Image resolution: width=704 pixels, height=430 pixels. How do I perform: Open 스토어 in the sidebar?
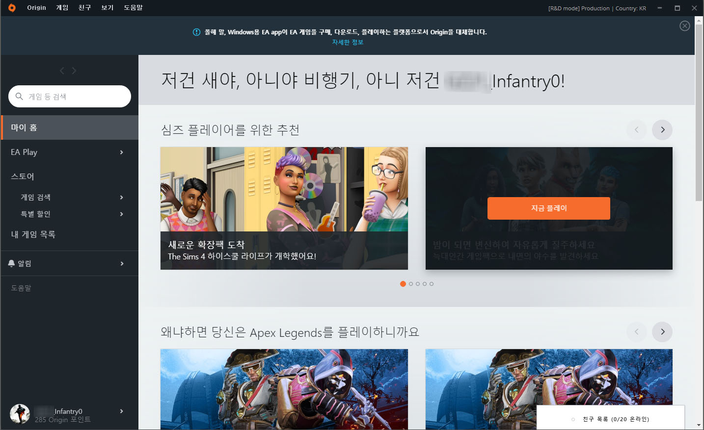(23, 177)
